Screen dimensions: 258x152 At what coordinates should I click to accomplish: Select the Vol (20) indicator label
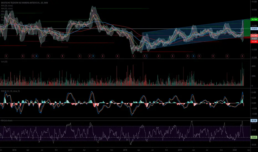click(4, 62)
